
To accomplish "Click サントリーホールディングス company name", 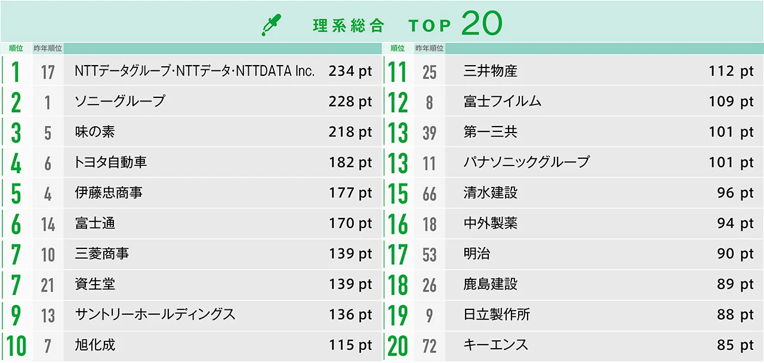I will [x=155, y=315].
